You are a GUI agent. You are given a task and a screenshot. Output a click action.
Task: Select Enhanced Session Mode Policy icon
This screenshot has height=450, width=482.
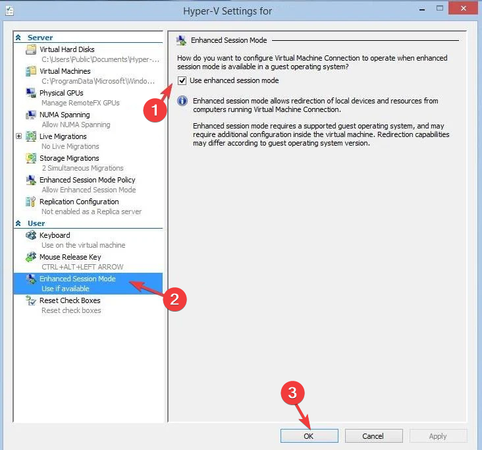pyautogui.click(x=31, y=180)
